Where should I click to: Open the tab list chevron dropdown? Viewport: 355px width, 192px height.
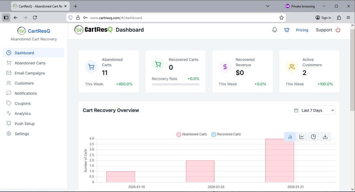[x=268, y=6]
